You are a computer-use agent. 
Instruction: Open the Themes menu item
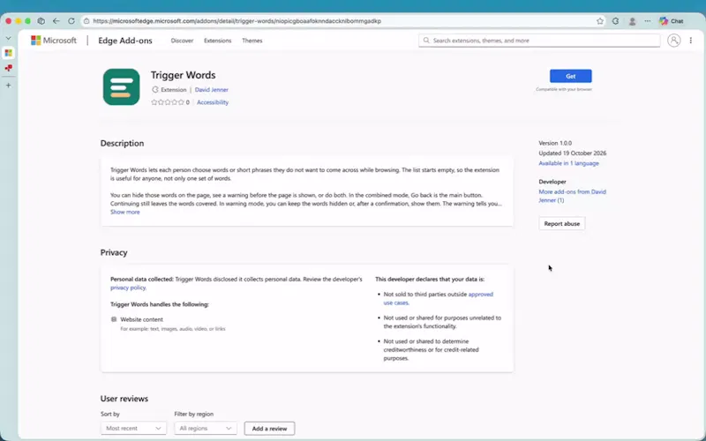tap(252, 41)
